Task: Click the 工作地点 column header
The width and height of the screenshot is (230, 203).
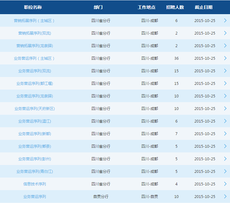Action: [x=147, y=7]
